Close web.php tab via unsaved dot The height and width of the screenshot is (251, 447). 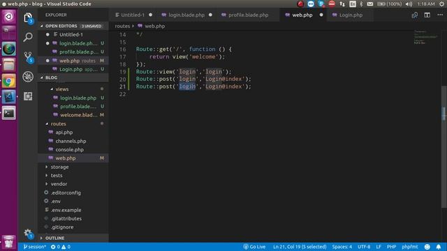coord(321,15)
